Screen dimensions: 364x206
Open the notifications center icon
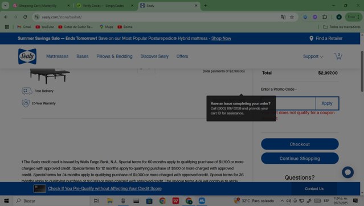[x=355, y=201]
